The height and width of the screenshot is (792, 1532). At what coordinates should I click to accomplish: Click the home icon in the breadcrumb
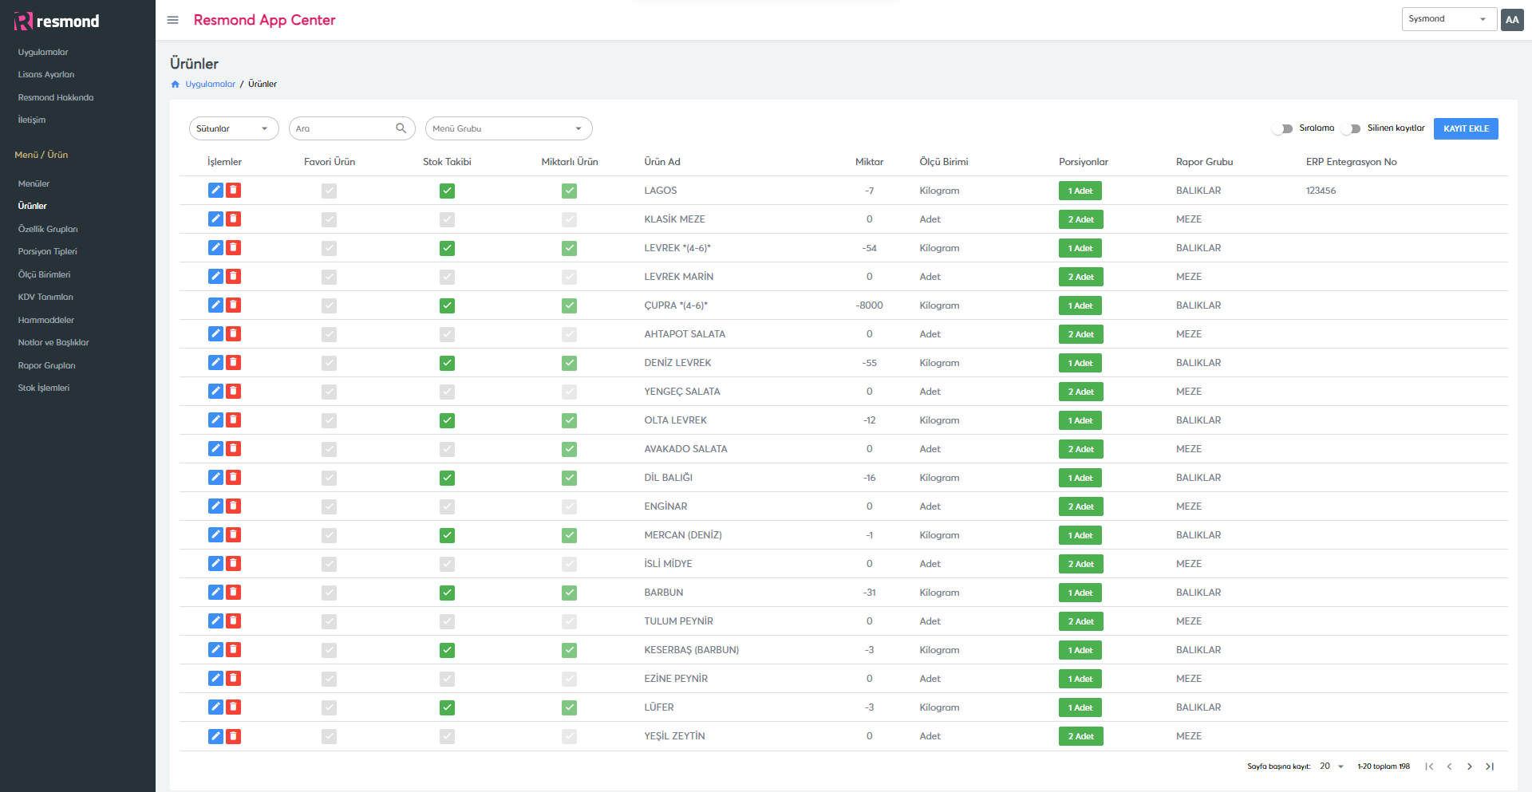(x=176, y=85)
